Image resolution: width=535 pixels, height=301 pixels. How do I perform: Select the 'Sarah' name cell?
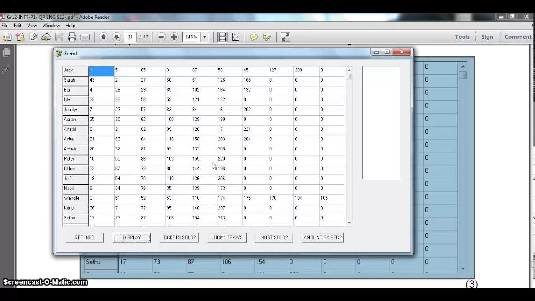pos(76,80)
